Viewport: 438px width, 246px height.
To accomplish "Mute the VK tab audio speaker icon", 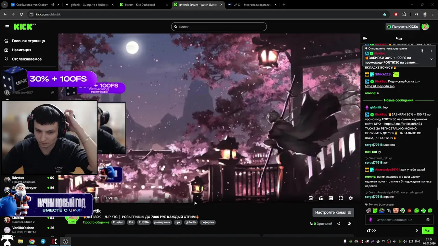I will point(53,5).
